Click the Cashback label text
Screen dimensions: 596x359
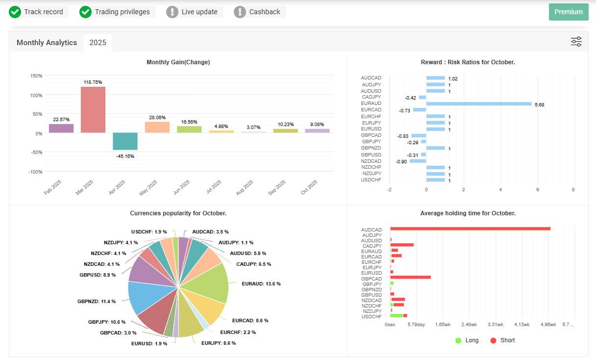[x=265, y=12]
